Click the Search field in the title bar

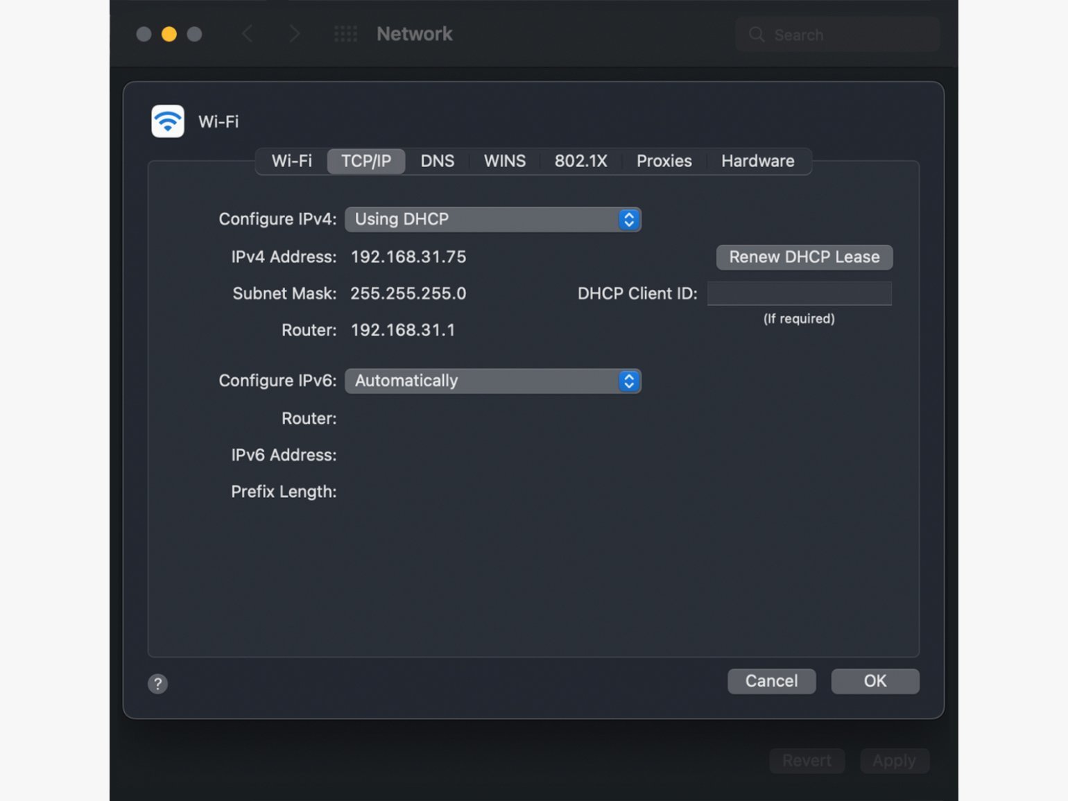pyautogui.click(x=838, y=35)
